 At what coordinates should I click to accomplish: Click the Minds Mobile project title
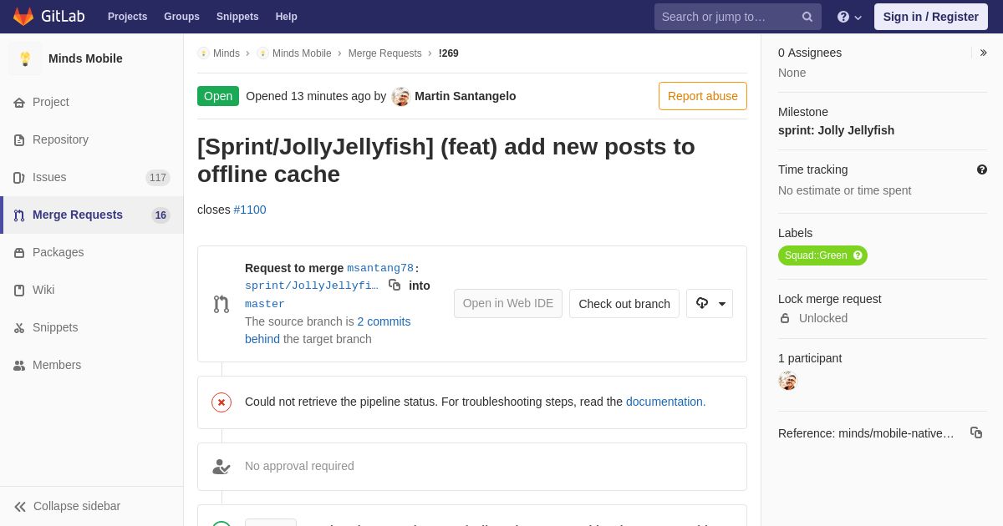[85, 58]
